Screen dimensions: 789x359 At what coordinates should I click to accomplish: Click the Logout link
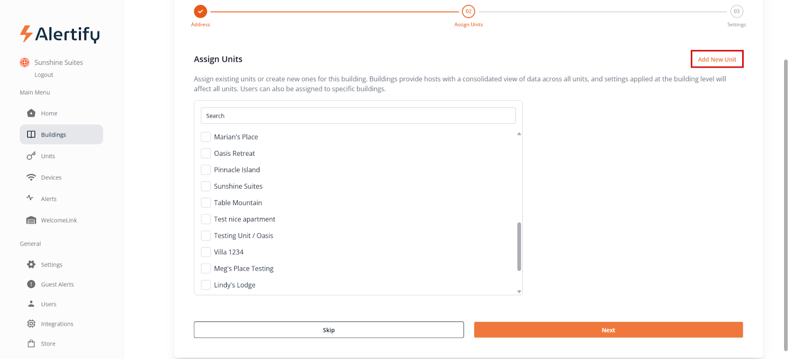click(44, 75)
